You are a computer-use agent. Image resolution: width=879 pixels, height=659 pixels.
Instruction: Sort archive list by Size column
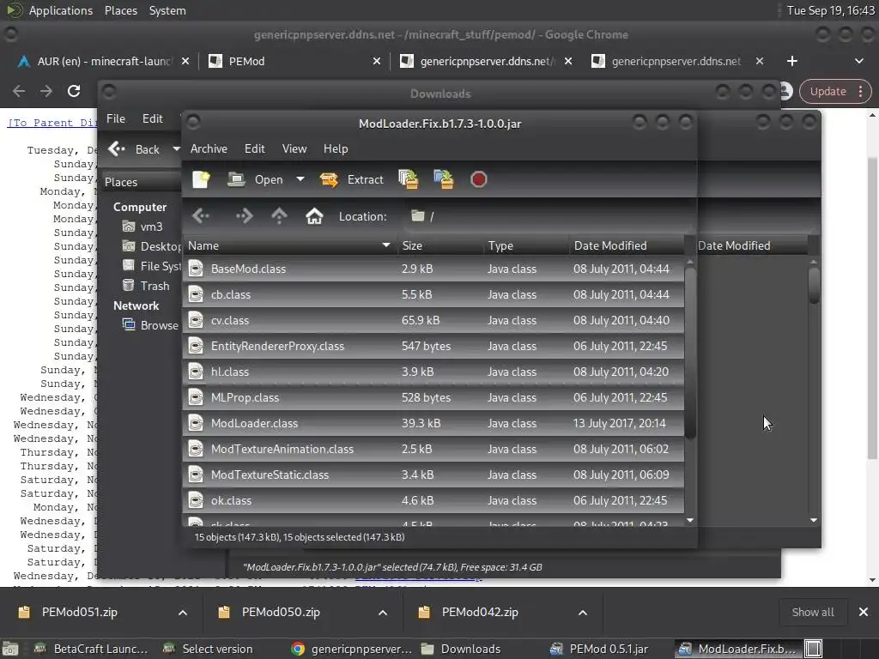click(x=440, y=245)
